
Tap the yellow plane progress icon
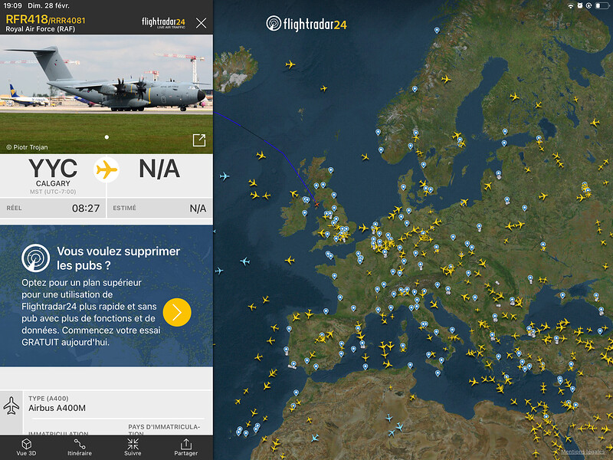point(107,169)
